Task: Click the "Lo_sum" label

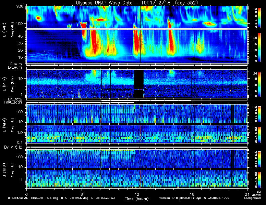Action: pos(15,68)
